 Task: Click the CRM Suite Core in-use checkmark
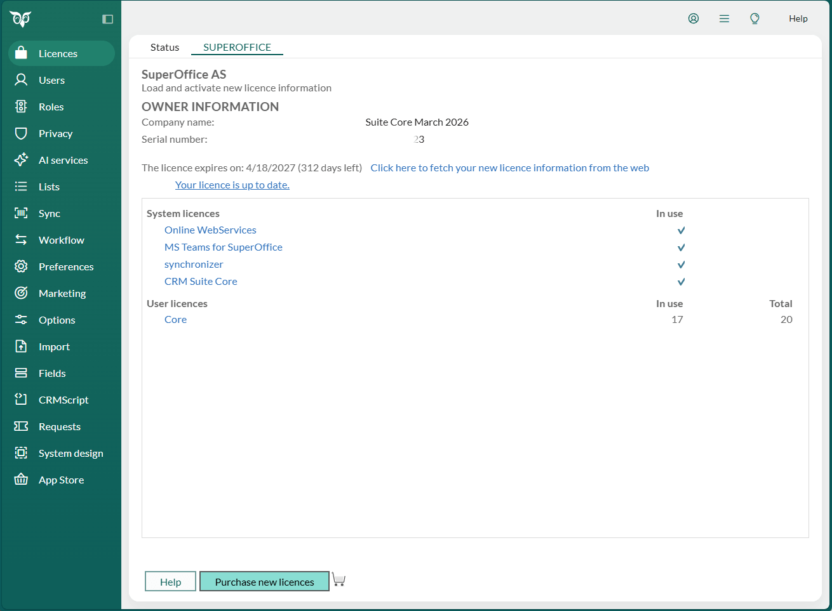[x=681, y=282]
